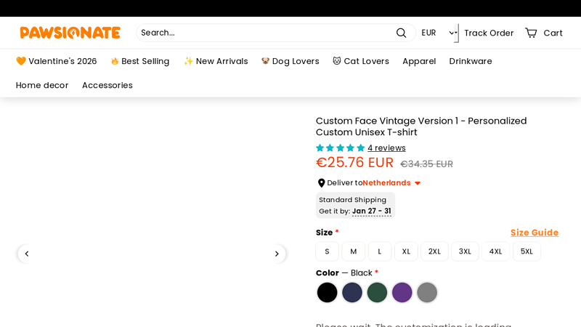Show the next product image
This screenshot has height=327, width=581.
pyautogui.click(x=276, y=254)
